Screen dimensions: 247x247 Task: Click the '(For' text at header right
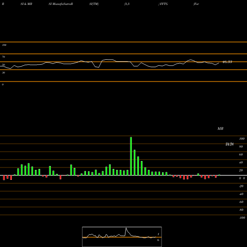196,4
